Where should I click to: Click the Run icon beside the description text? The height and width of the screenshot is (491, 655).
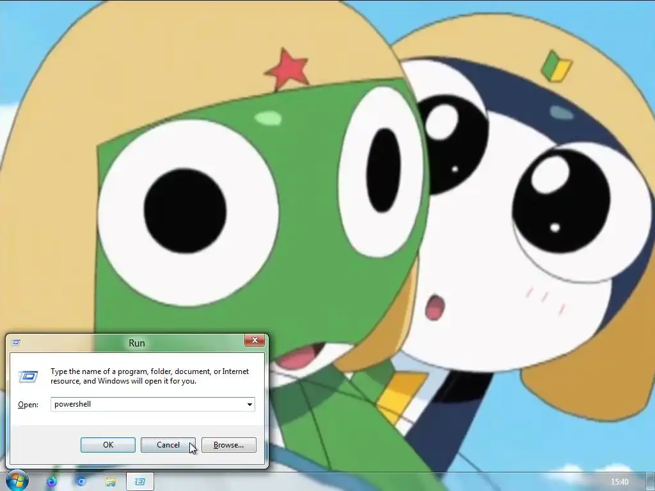[28, 376]
